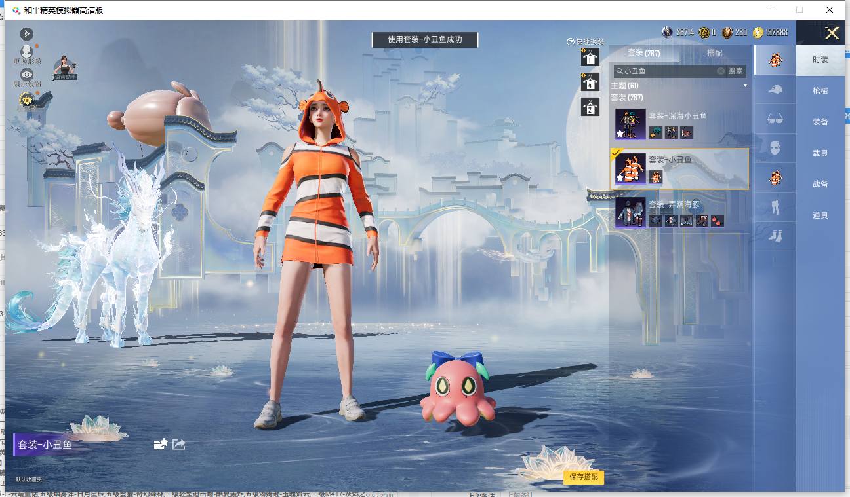The image size is (850, 497).
Task: Open 更换形象 character change icon
Action: click(27, 54)
